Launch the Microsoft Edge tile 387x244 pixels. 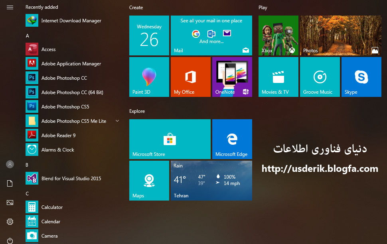point(232,139)
